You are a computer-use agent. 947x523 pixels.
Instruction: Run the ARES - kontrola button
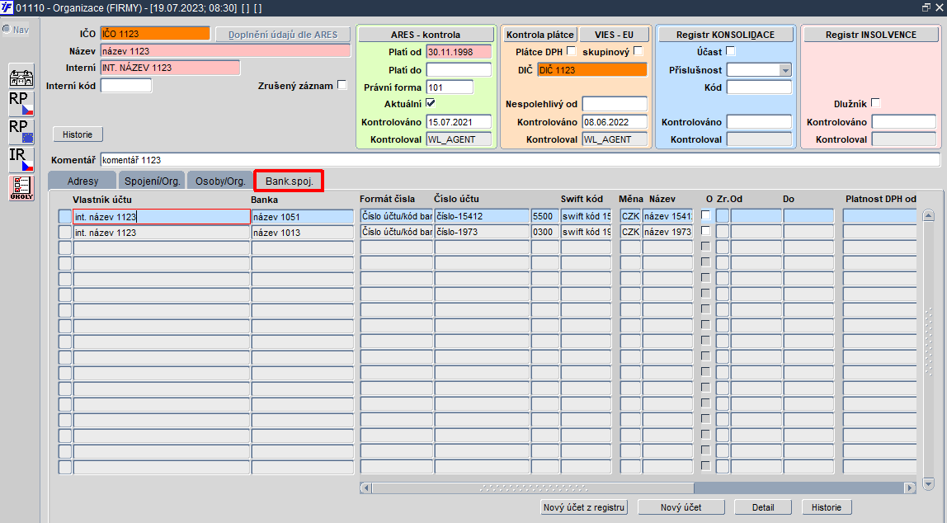click(x=425, y=35)
